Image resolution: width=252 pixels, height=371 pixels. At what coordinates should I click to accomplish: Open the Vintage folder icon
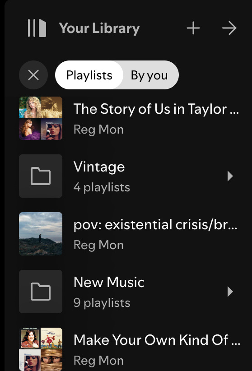point(41,176)
